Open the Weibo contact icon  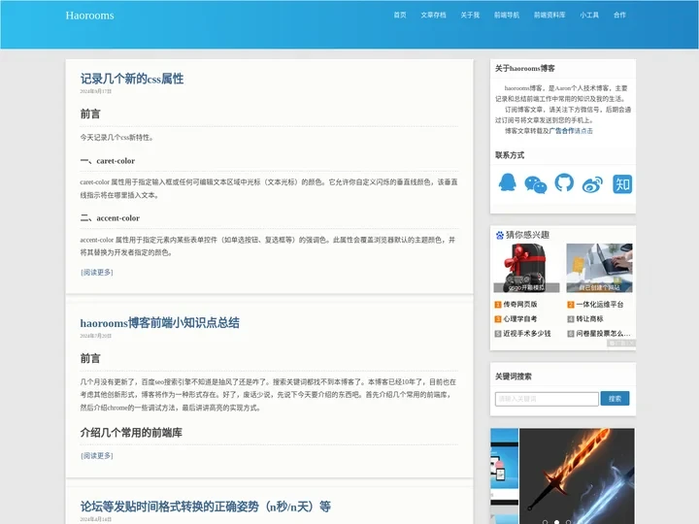click(x=592, y=184)
